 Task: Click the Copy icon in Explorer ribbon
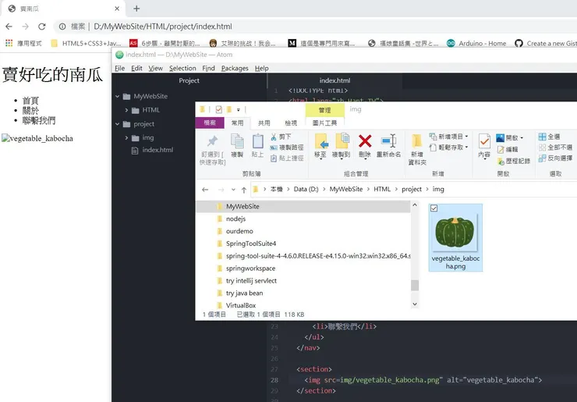tap(237, 141)
